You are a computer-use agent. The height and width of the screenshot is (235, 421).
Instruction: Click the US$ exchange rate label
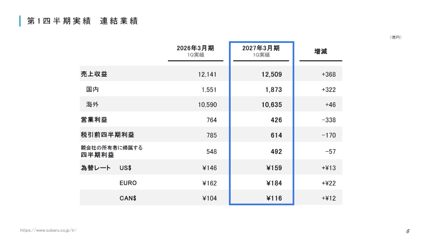click(125, 168)
